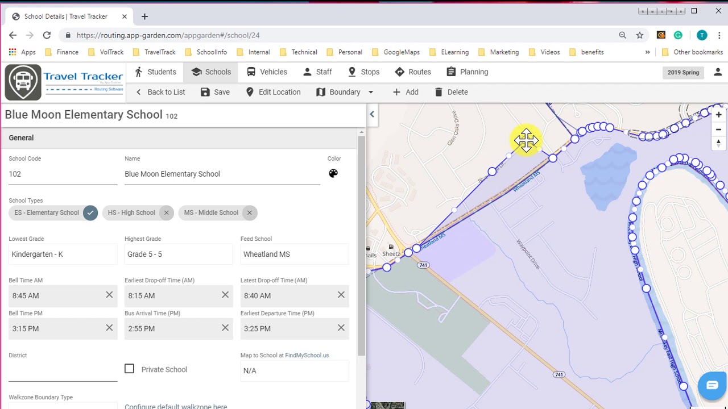Zoom out on the map
Screen dimensions: 728x409
719,129
